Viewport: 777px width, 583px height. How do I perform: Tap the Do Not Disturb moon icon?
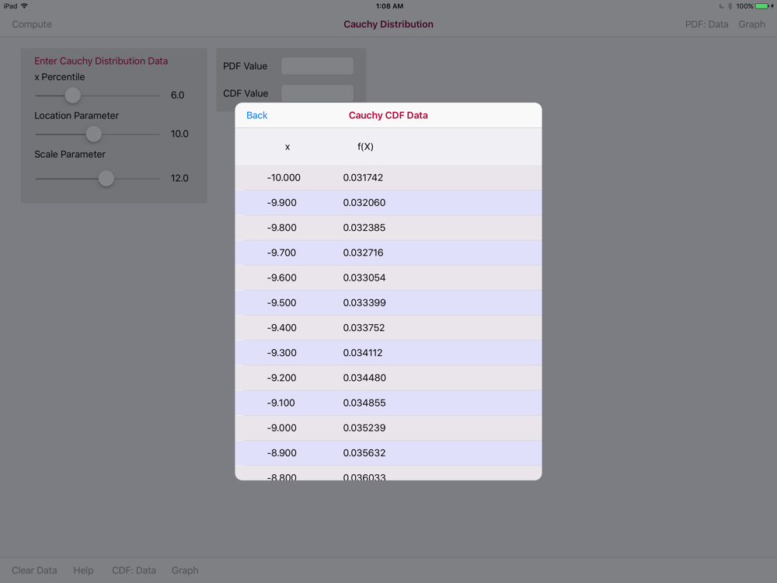pyautogui.click(x=721, y=6)
